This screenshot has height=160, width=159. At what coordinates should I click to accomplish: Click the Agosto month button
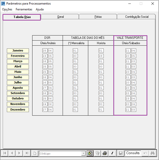click(18, 88)
